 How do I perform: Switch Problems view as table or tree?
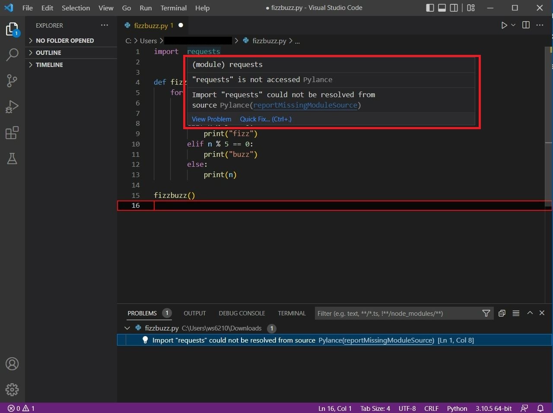[x=516, y=313]
